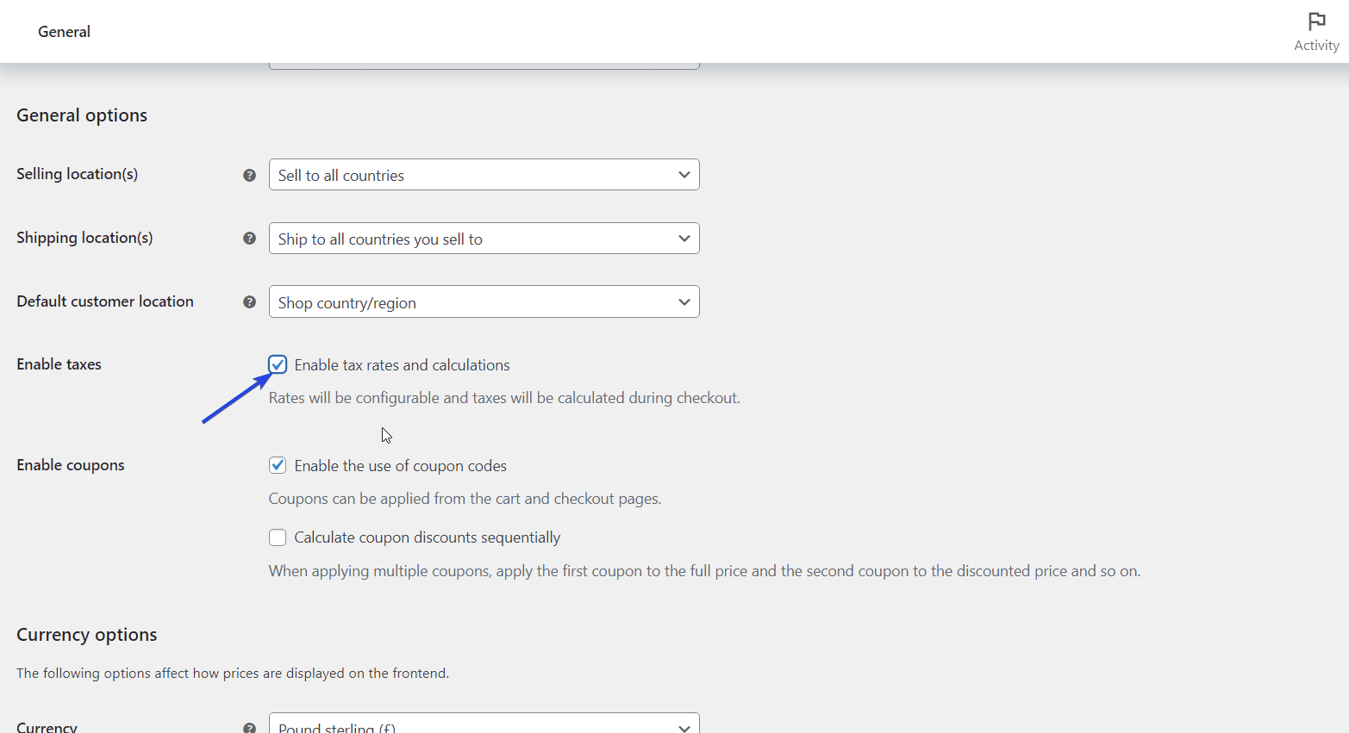This screenshot has width=1349, height=733.
Task: Show help tip for Shipping location(s)
Action: click(x=249, y=239)
